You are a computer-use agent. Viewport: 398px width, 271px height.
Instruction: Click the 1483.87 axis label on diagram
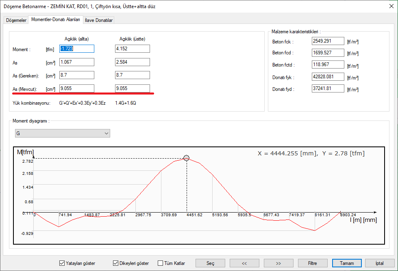point(92,215)
